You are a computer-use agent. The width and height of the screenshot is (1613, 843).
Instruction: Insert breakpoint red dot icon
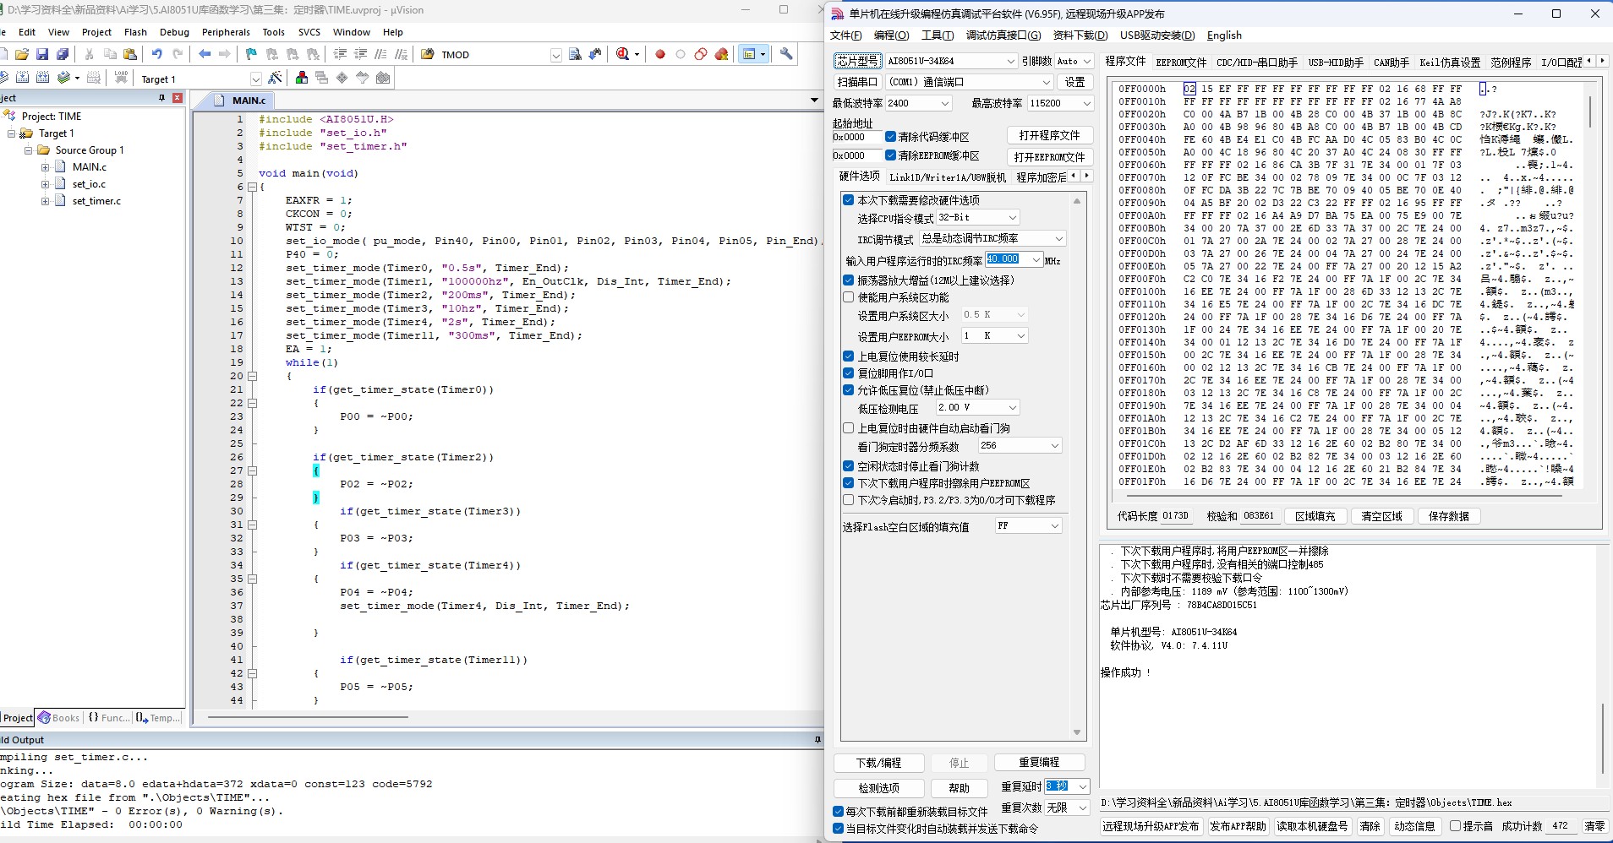coord(660,54)
